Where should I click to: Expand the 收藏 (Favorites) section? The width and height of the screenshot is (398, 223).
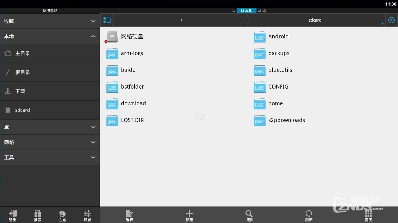[93, 21]
